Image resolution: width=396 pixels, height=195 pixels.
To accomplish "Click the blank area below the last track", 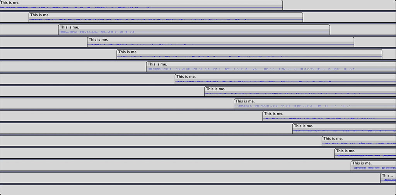I will click(x=198, y=190).
